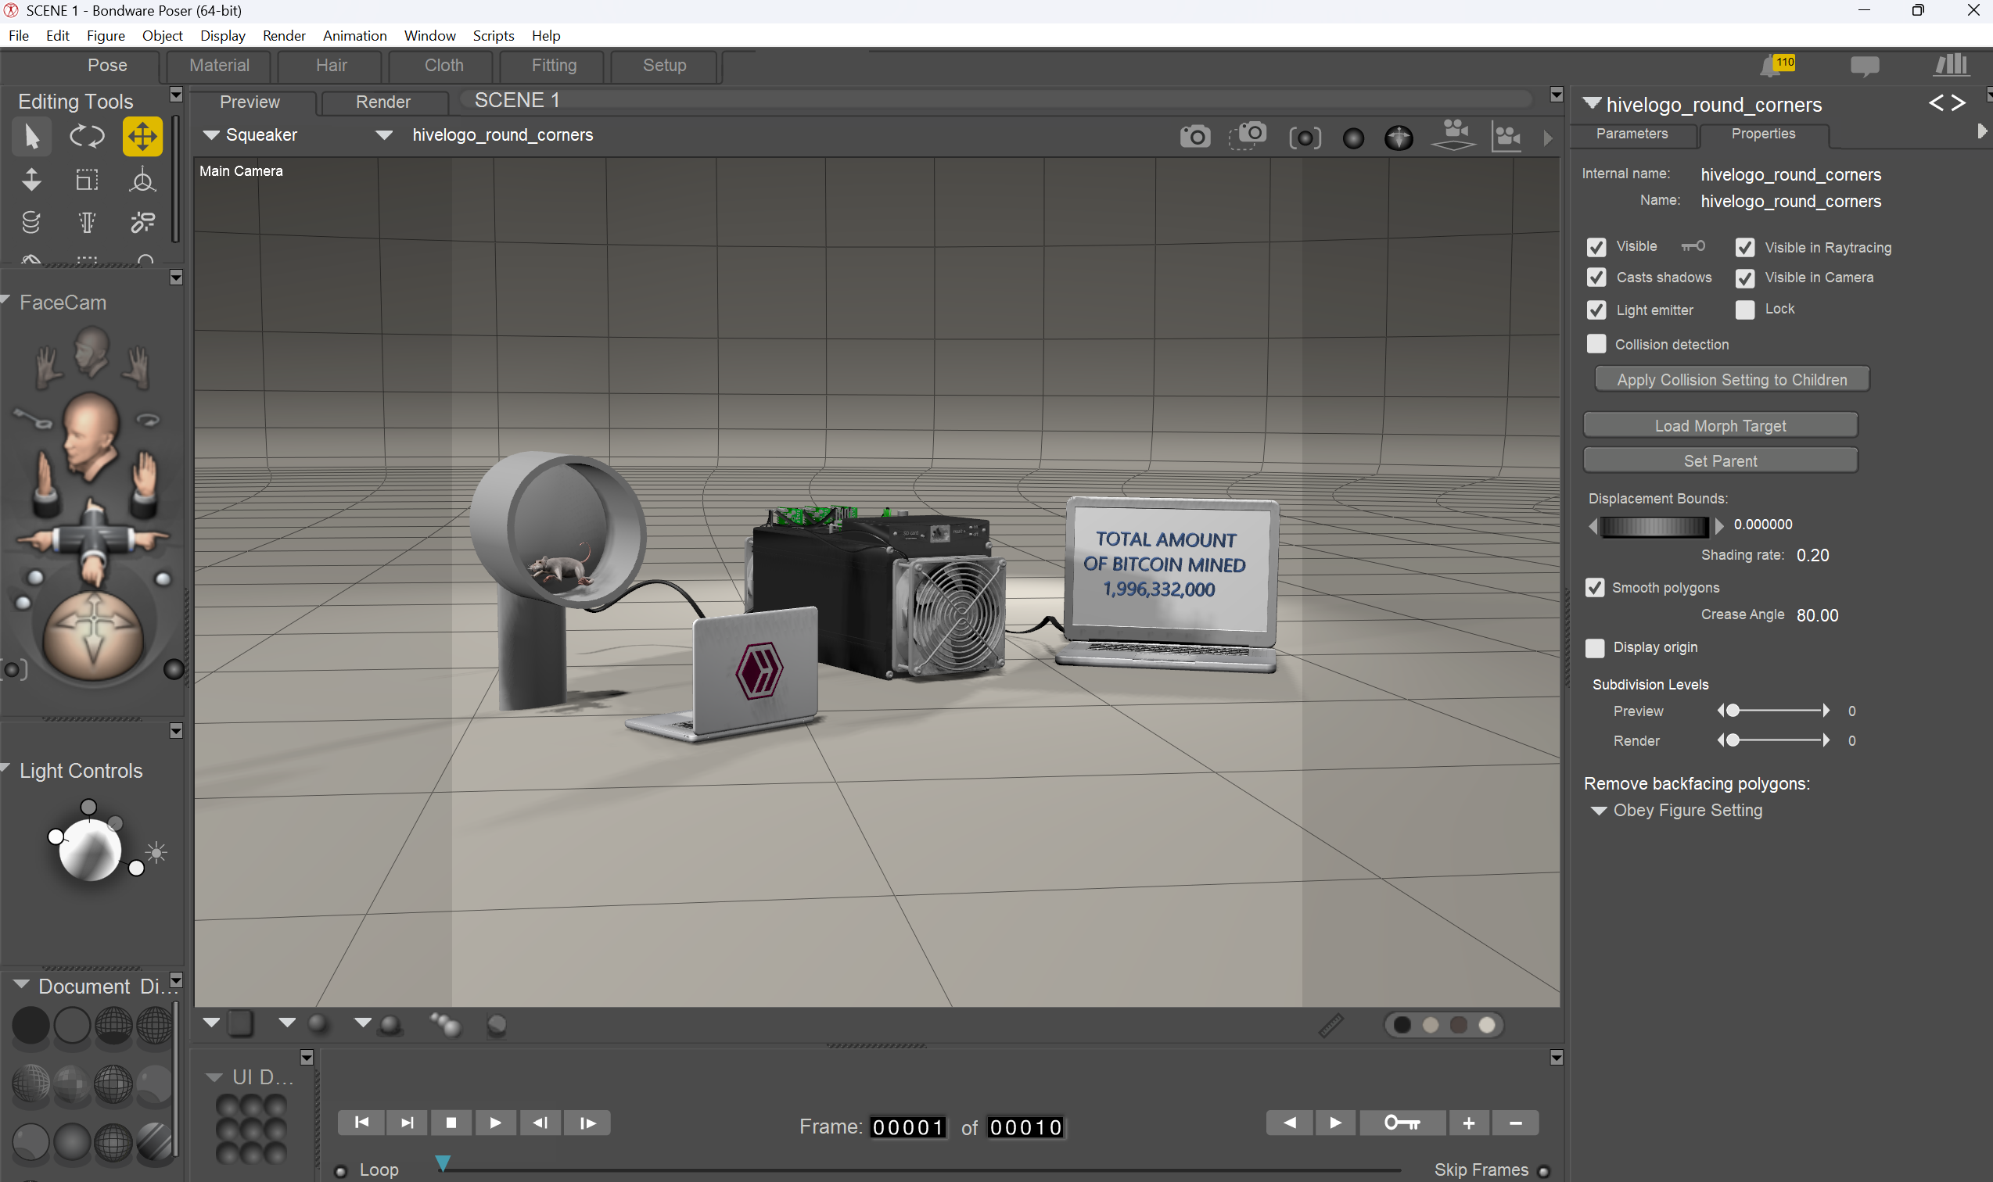Select the yellow Translate/Pull tool

click(x=142, y=137)
